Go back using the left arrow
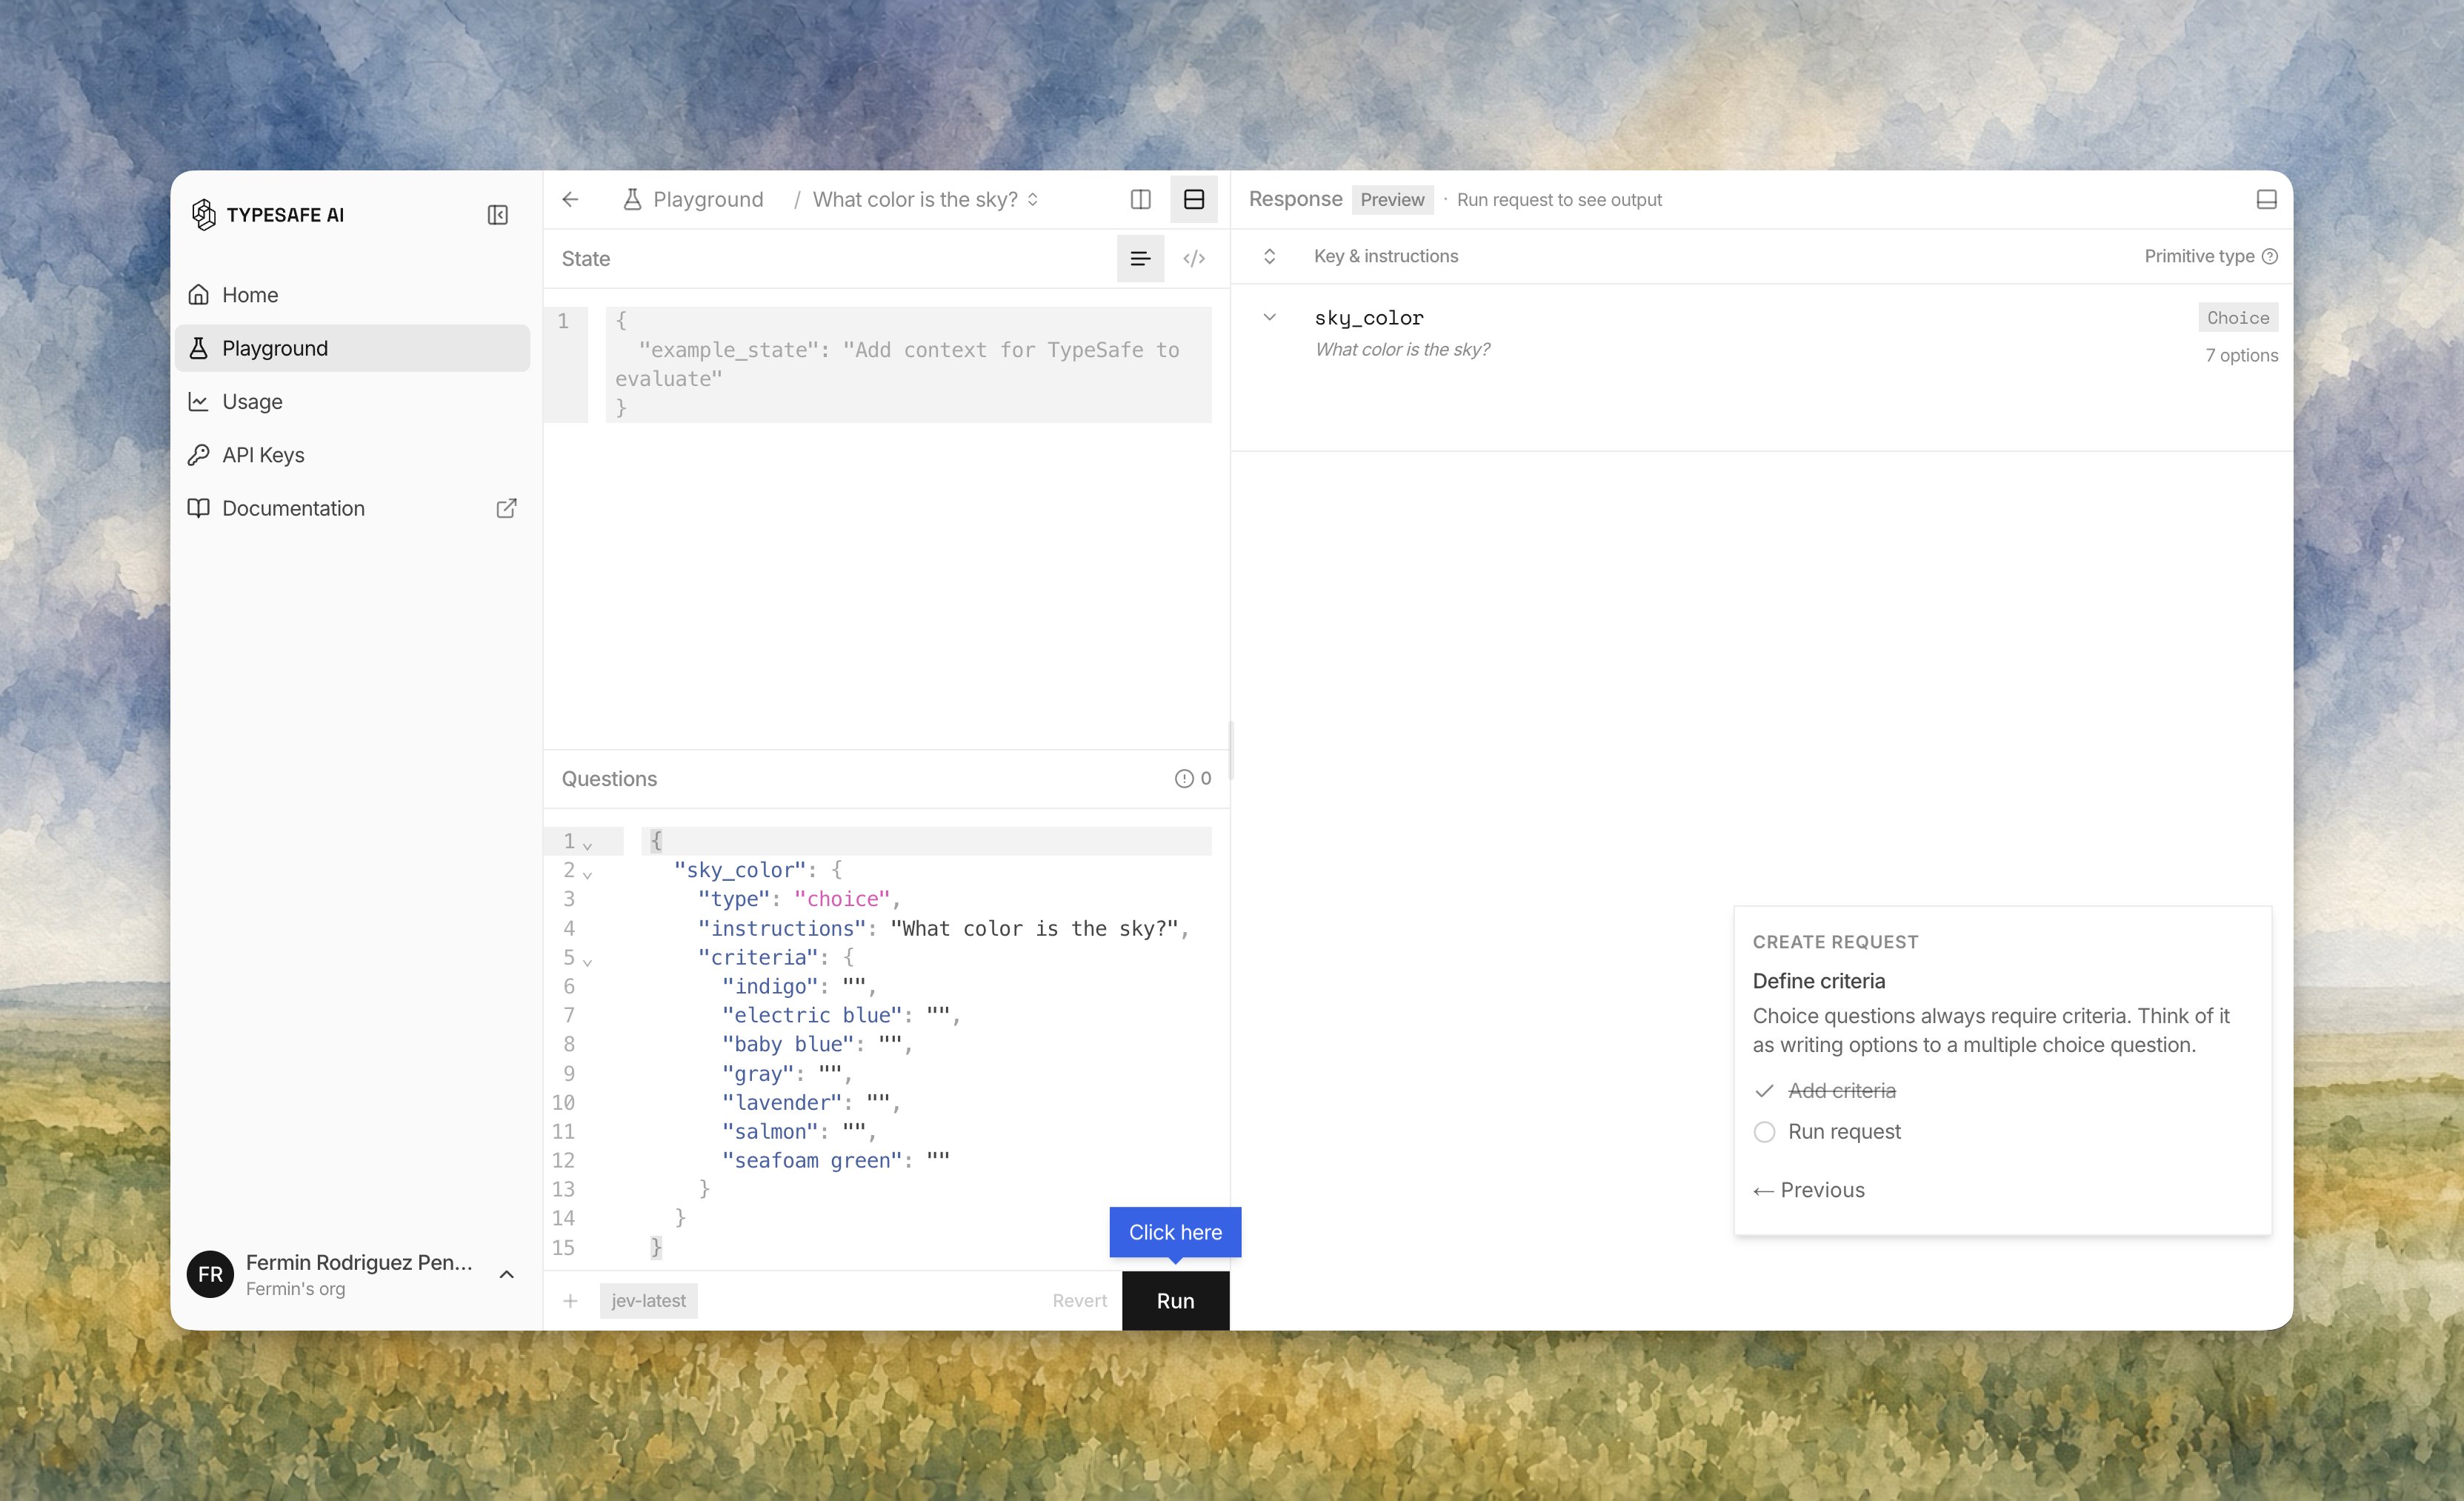2464x1501 pixels. (570, 199)
